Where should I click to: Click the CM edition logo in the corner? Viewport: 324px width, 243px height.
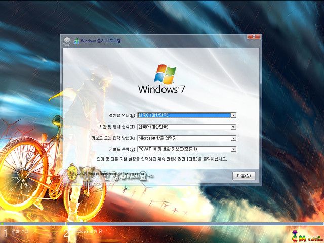(x=307, y=236)
